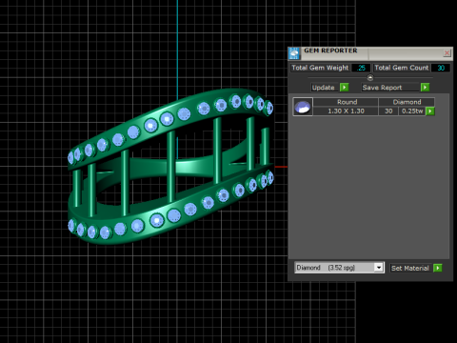Click the Total Gem Count label
This screenshot has width=457, height=343.
[402, 68]
